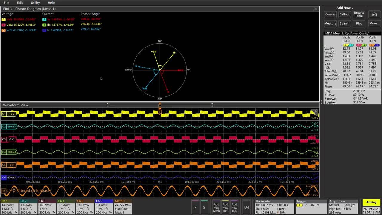Open the Utility menu

[35, 3]
